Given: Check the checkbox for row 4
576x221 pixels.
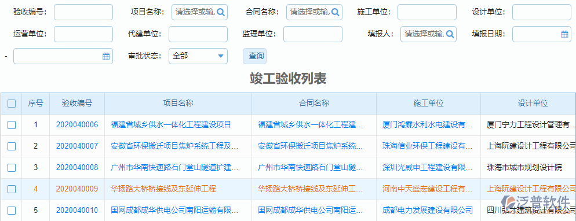Looking at the screenshot, I should tap(12, 189).
